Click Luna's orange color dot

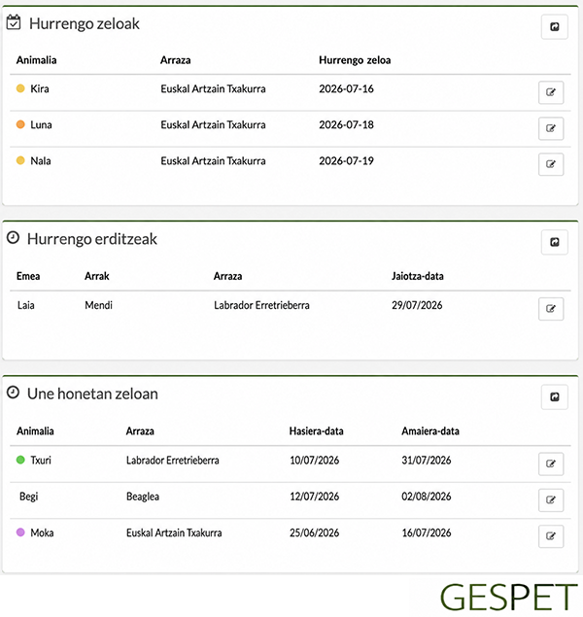20,124
